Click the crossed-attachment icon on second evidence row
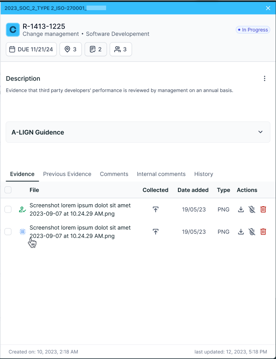 [x=252, y=231]
